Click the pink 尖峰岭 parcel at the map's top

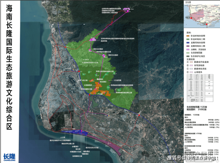127,10
